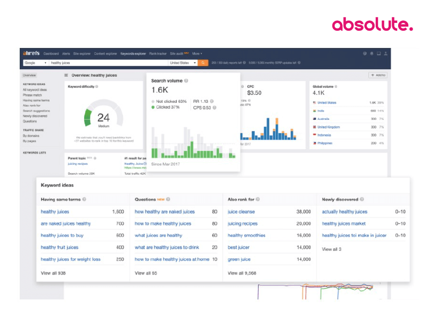Image resolution: width=437 pixels, height=325 pixels.
Task: Open question 'what juices are healthy'
Action: click(x=159, y=235)
